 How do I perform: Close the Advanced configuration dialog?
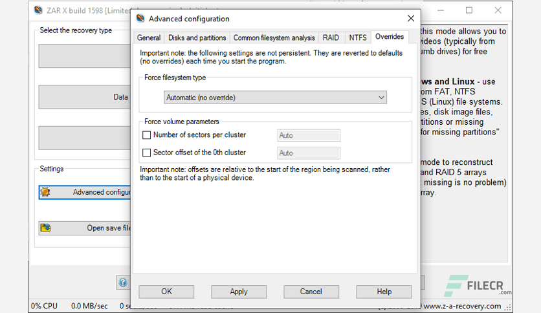click(410, 18)
